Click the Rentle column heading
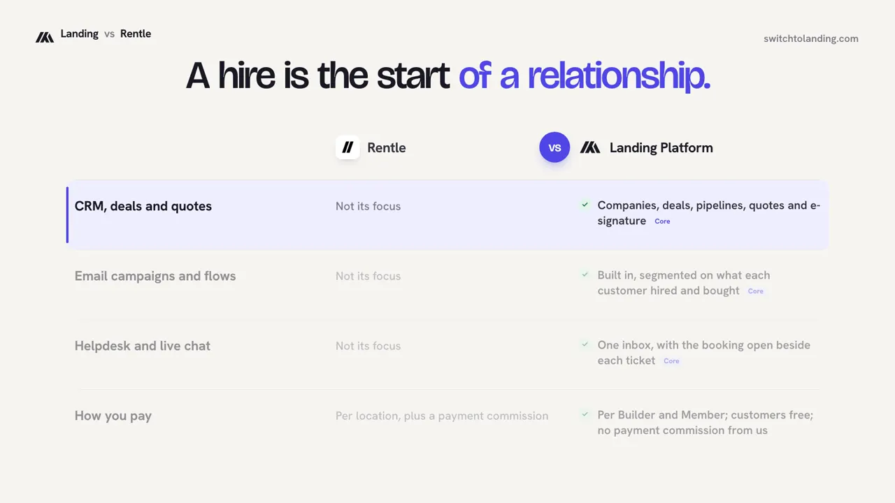The image size is (895, 503). point(386,147)
